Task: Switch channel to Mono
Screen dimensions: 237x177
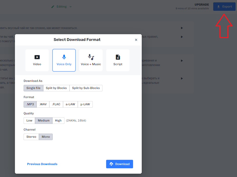Action: pos(46,137)
